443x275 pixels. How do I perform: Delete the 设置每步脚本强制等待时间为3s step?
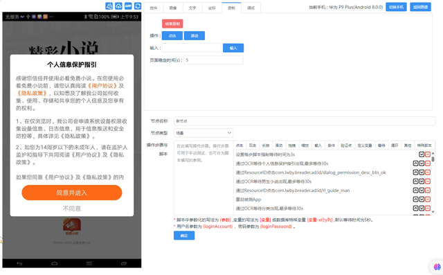tap(428, 154)
